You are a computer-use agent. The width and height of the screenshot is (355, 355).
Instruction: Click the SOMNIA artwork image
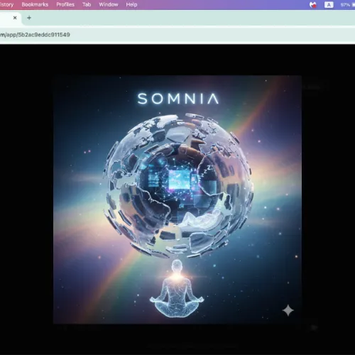coord(177,200)
